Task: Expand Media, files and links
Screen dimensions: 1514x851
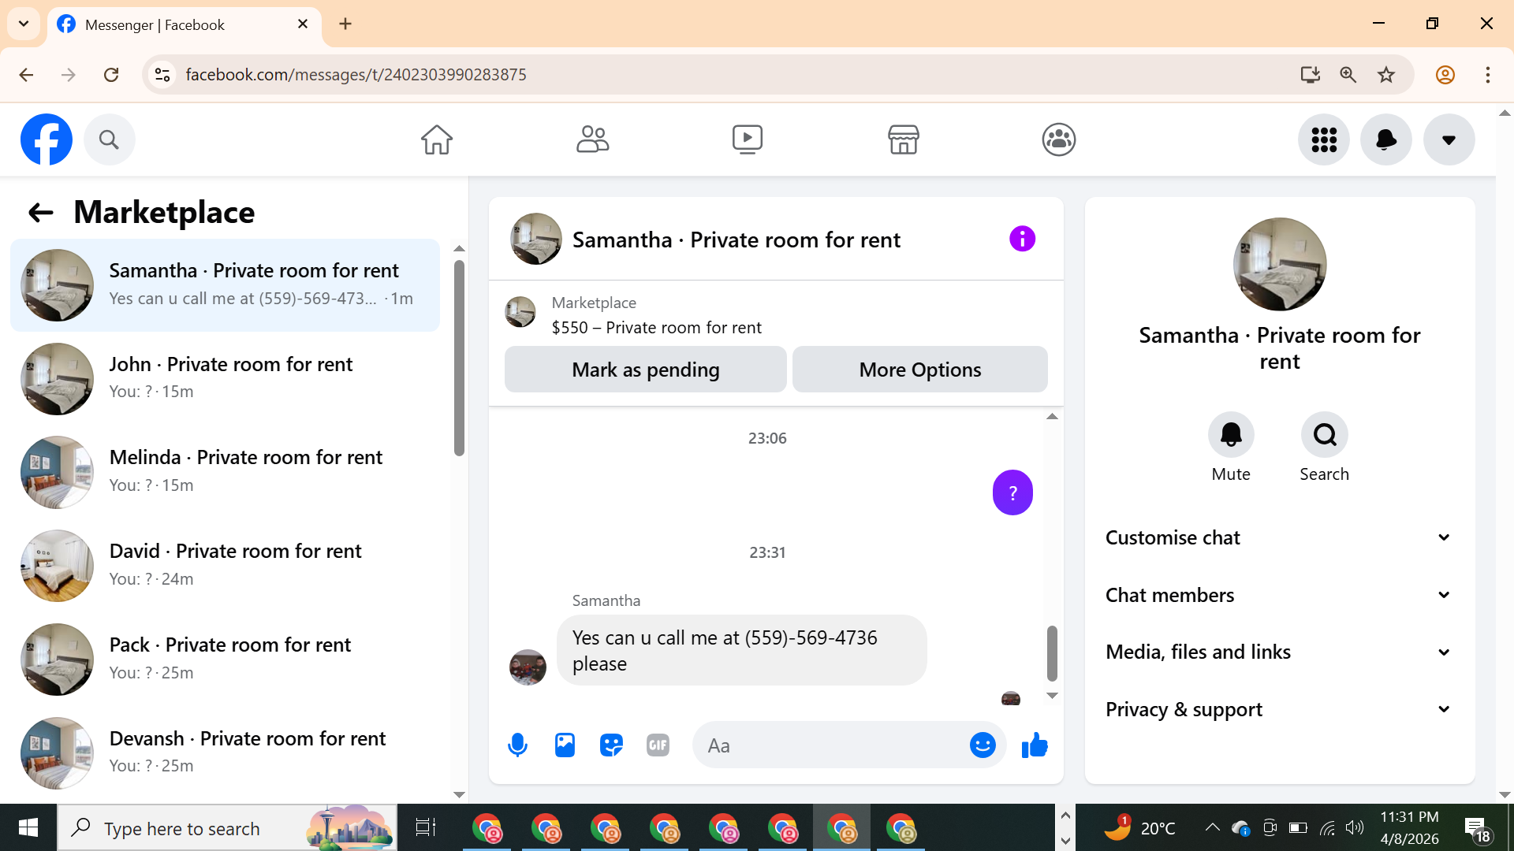Action: 1278,652
